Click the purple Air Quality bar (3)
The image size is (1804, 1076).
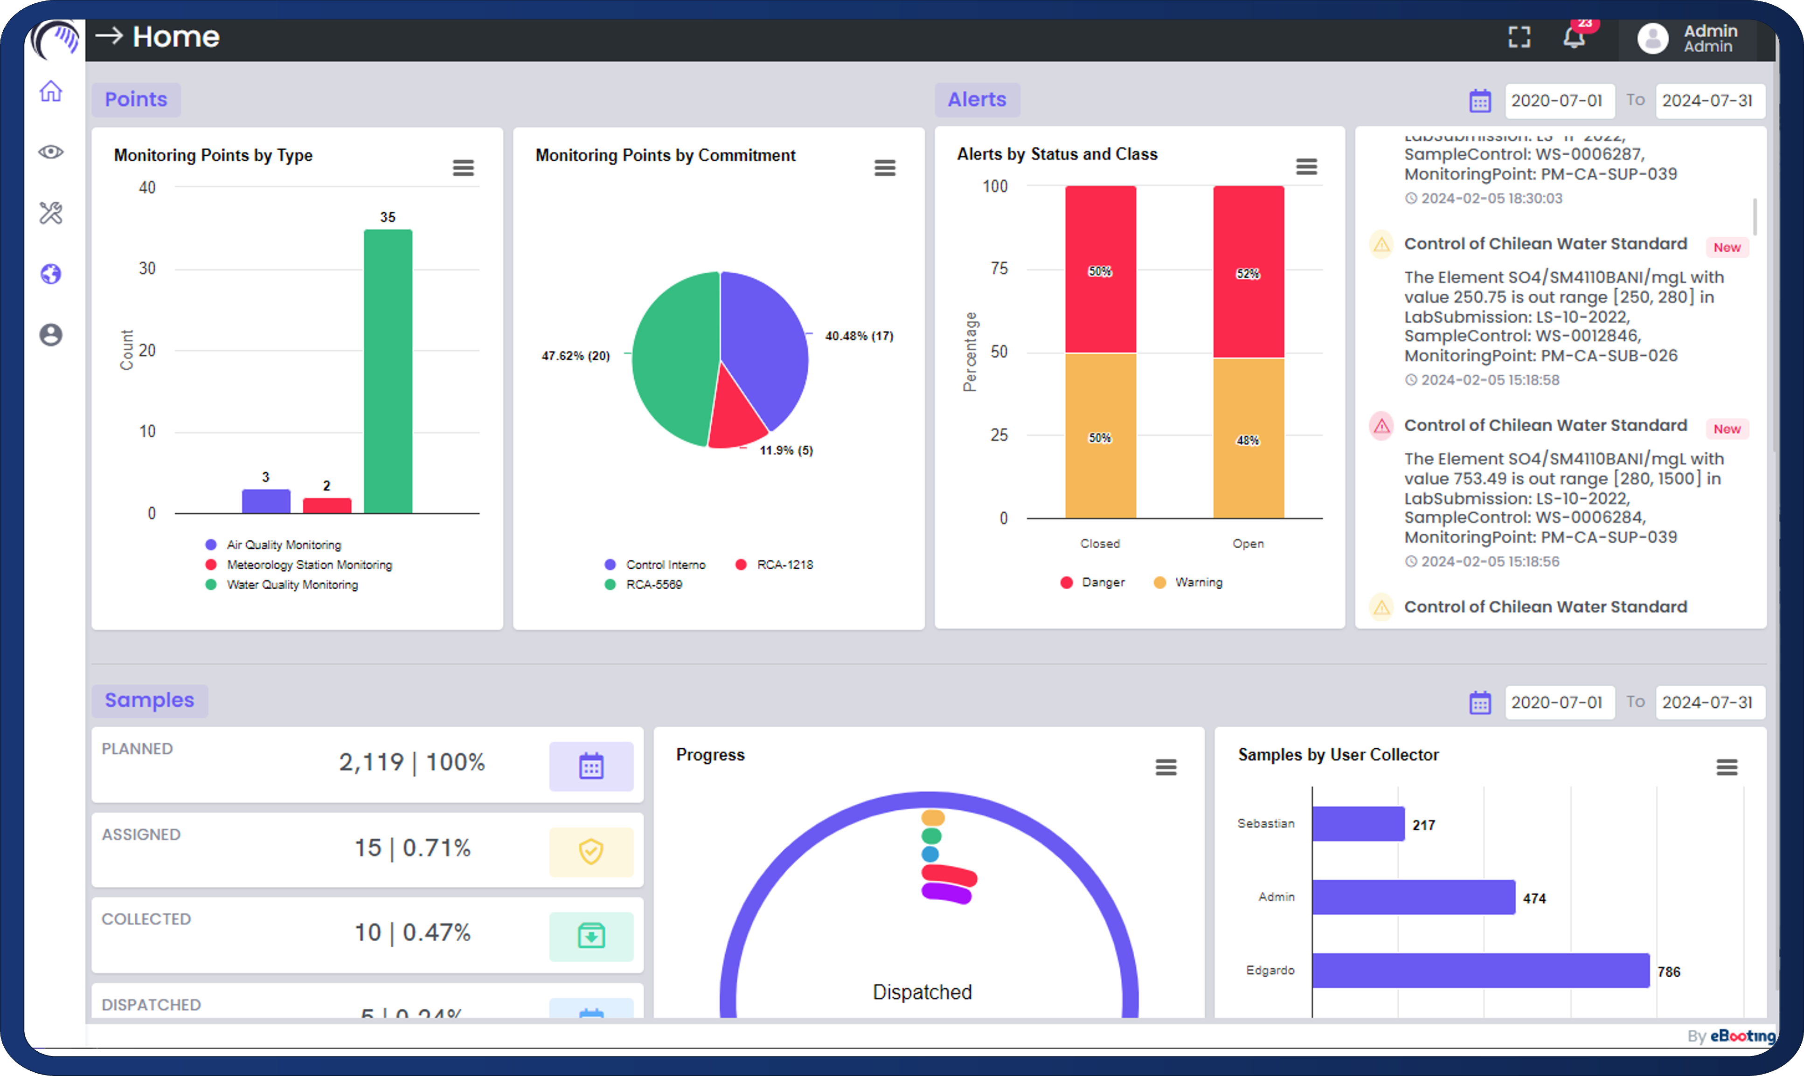point(266,501)
